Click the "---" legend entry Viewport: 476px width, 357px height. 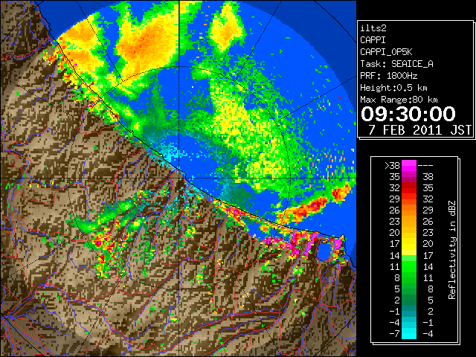425,165
